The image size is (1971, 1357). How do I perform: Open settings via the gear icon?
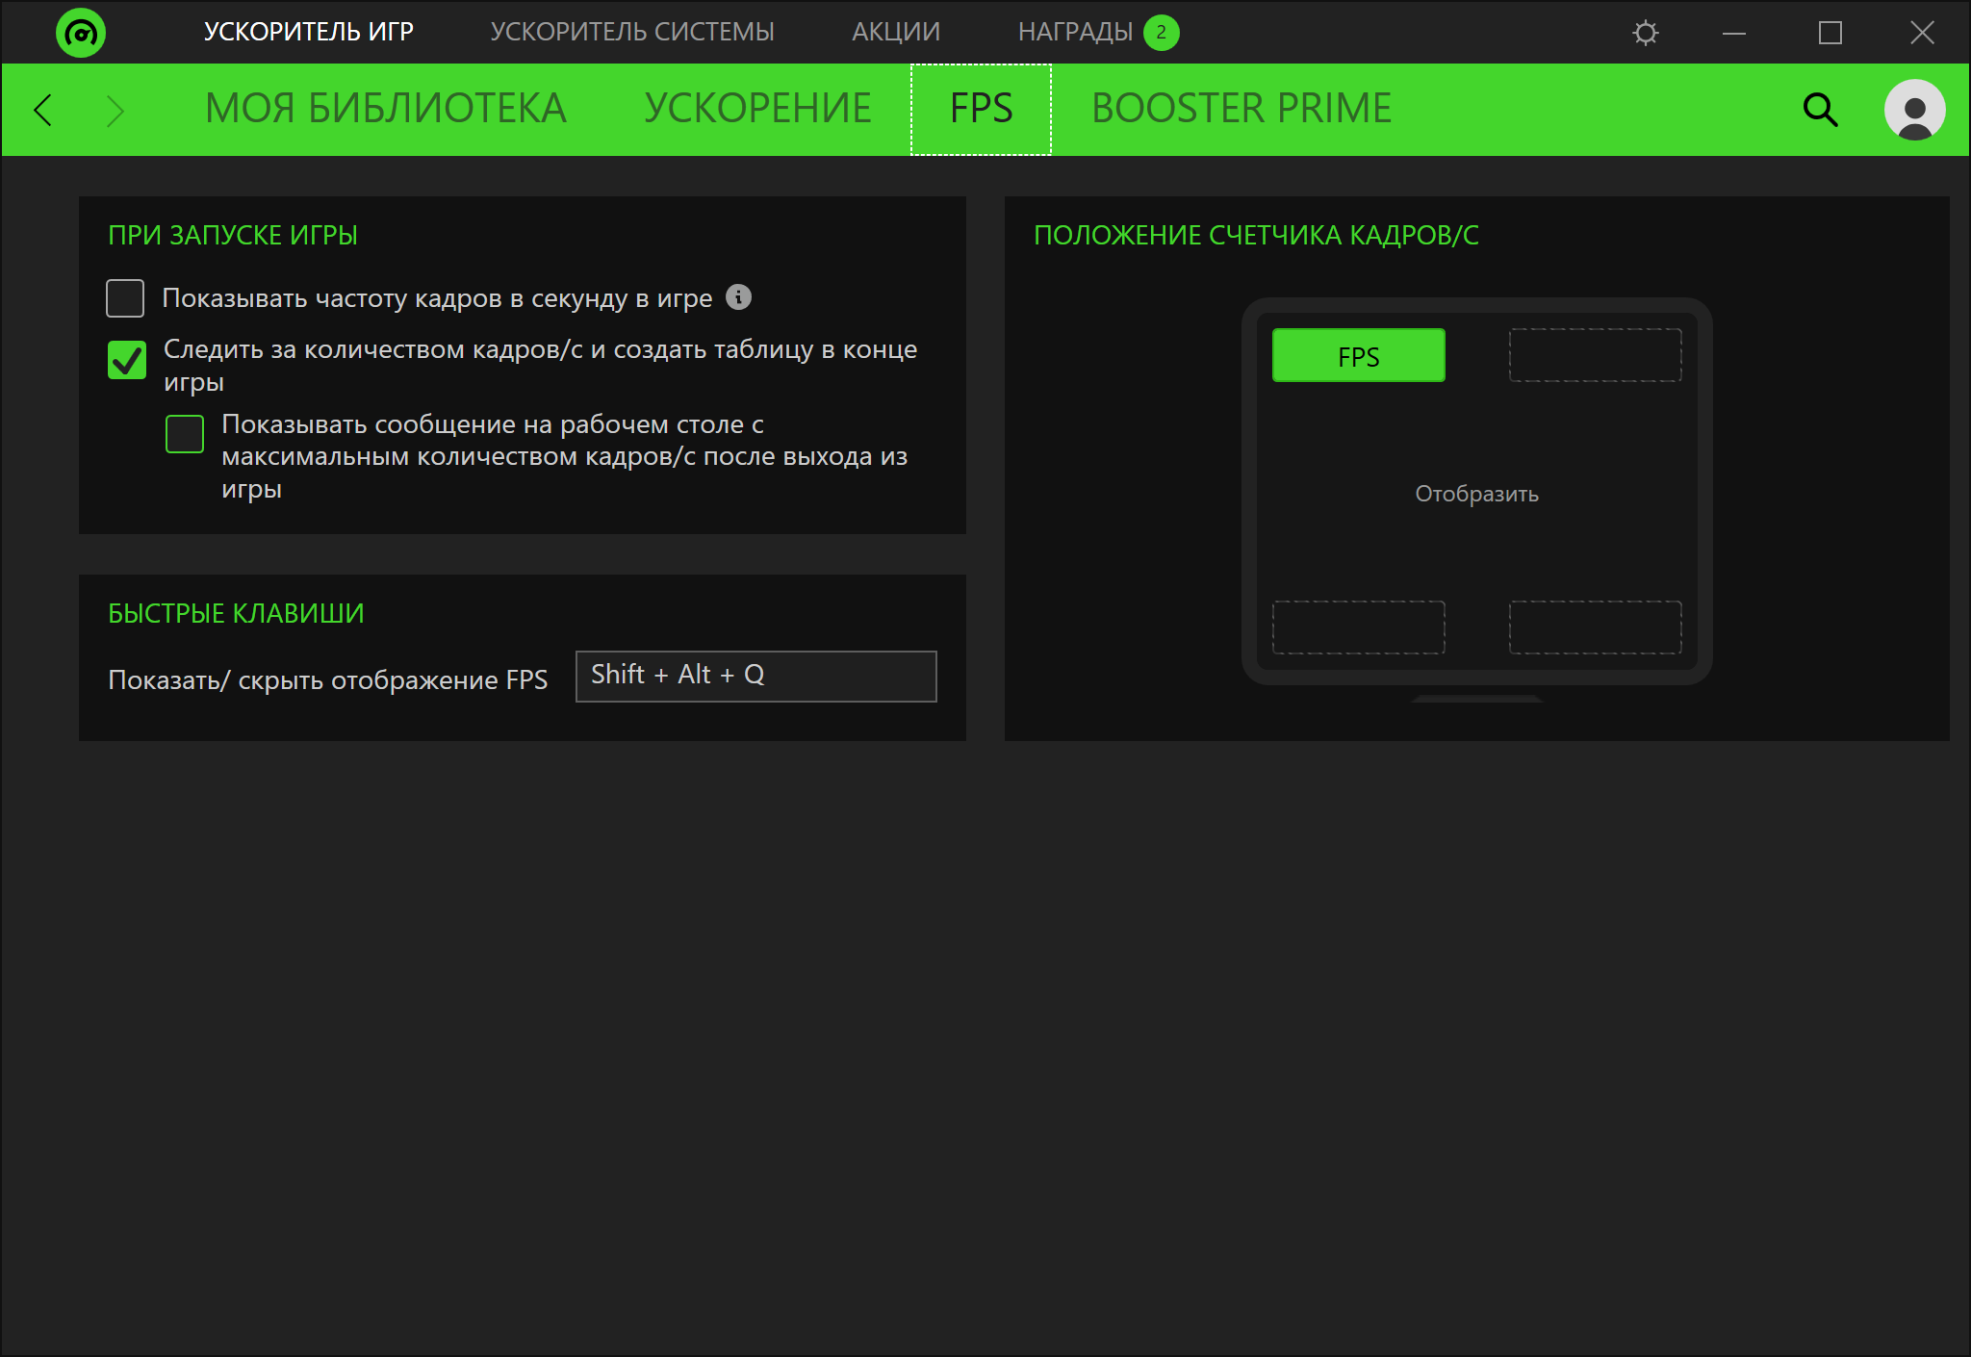coord(1646,33)
